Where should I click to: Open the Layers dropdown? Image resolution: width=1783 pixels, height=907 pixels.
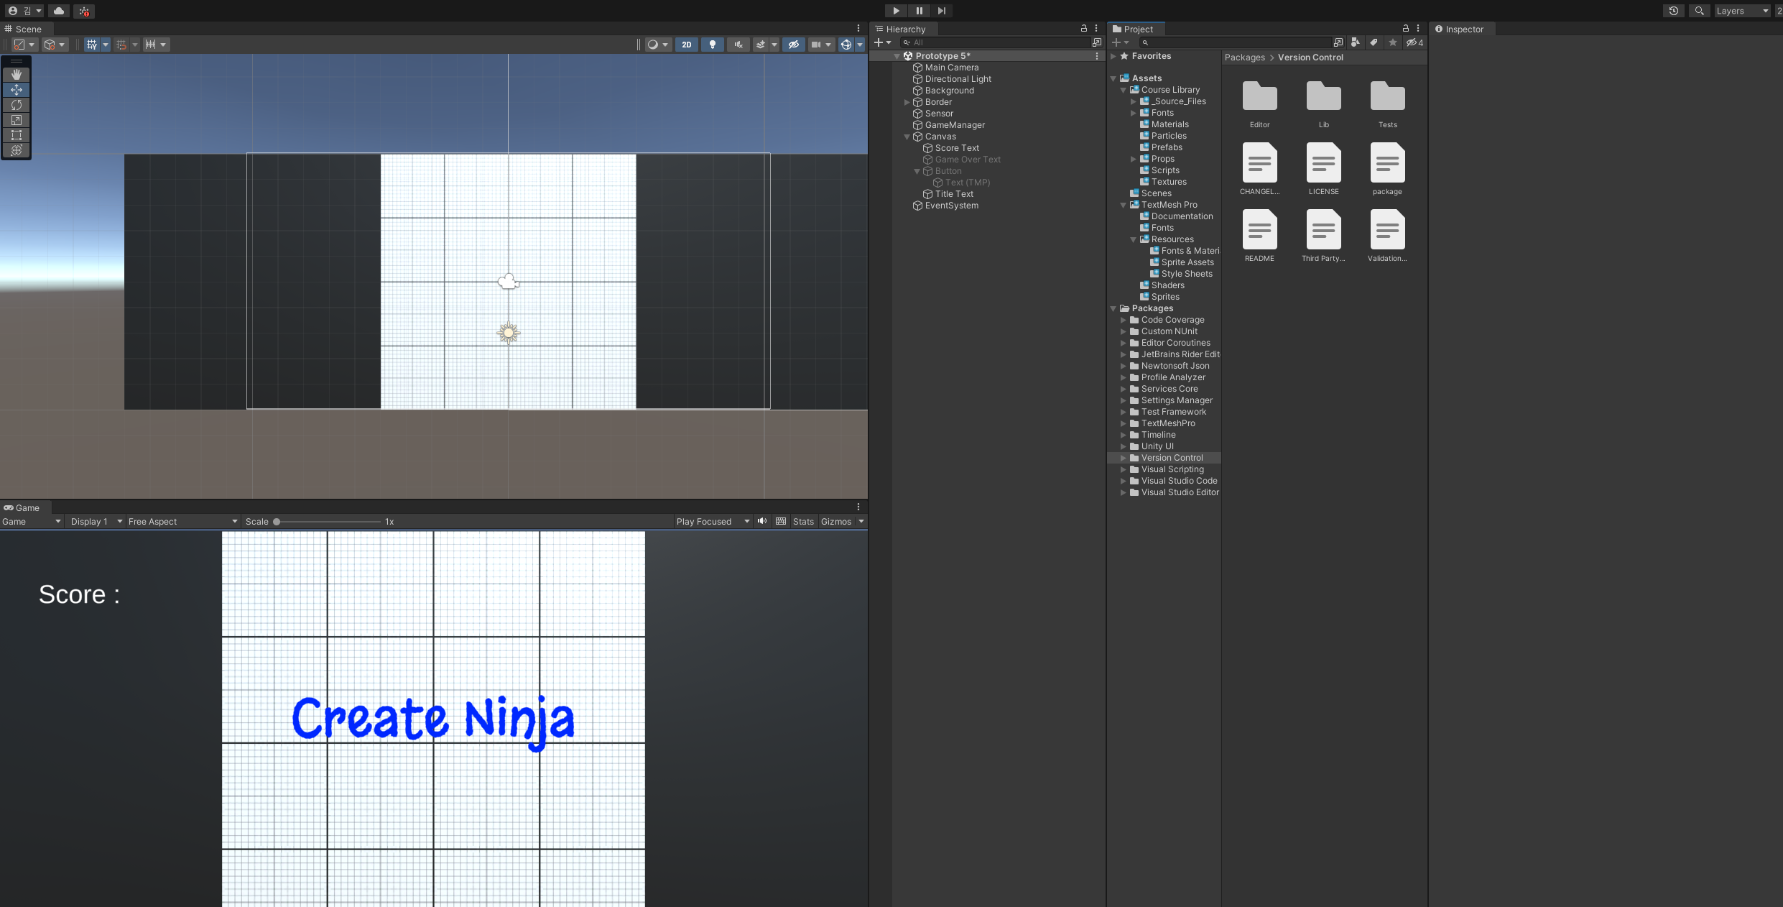pyautogui.click(x=1741, y=11)
